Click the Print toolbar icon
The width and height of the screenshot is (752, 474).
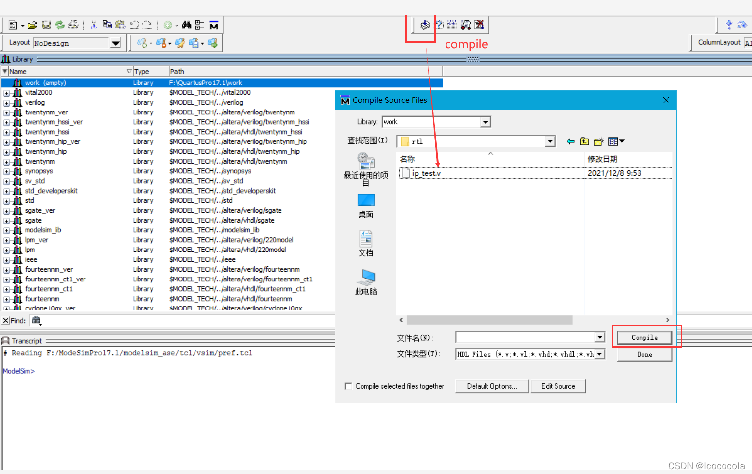pyautogui.click(x=73, y=25)
